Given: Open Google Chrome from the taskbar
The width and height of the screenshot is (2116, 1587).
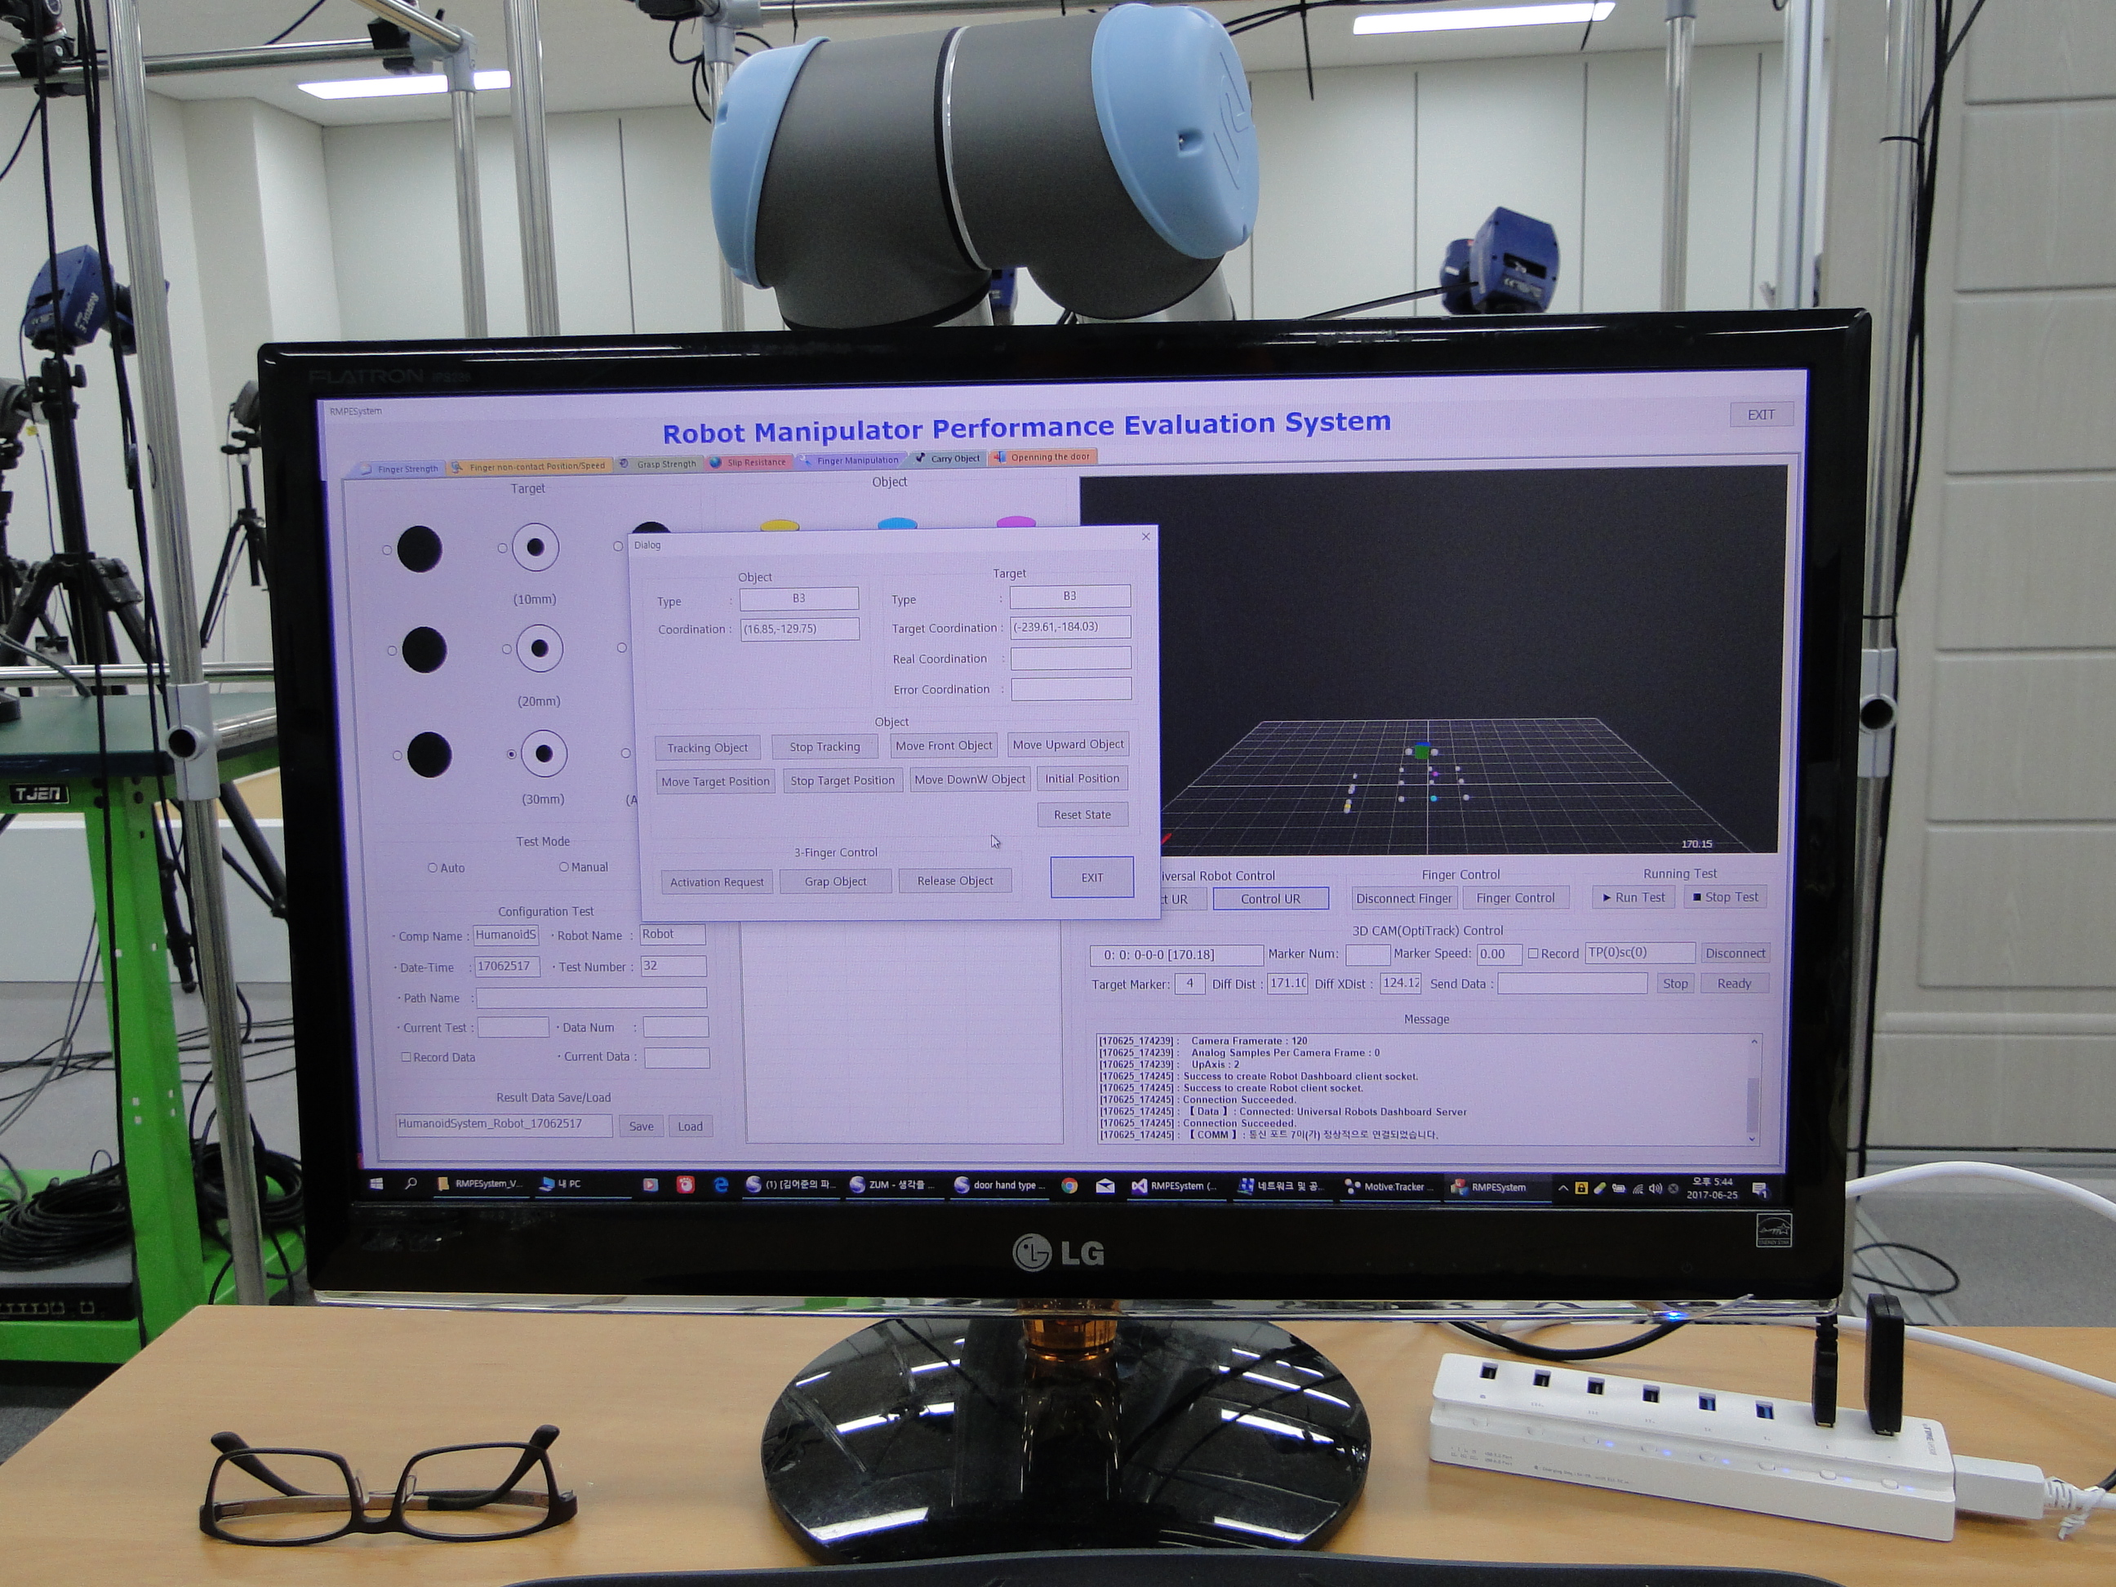Looking at the screenshot, I should pos(1069,1186).
